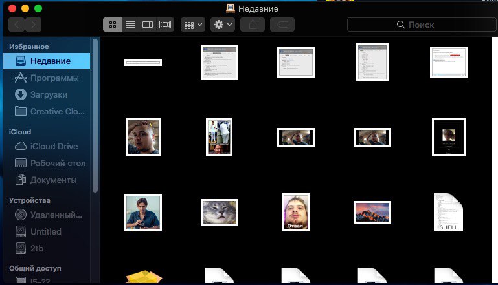The width and height of the screenshot is (498, 285).
Task: Select the SHELL script file icon
Action: click(448, 212)
